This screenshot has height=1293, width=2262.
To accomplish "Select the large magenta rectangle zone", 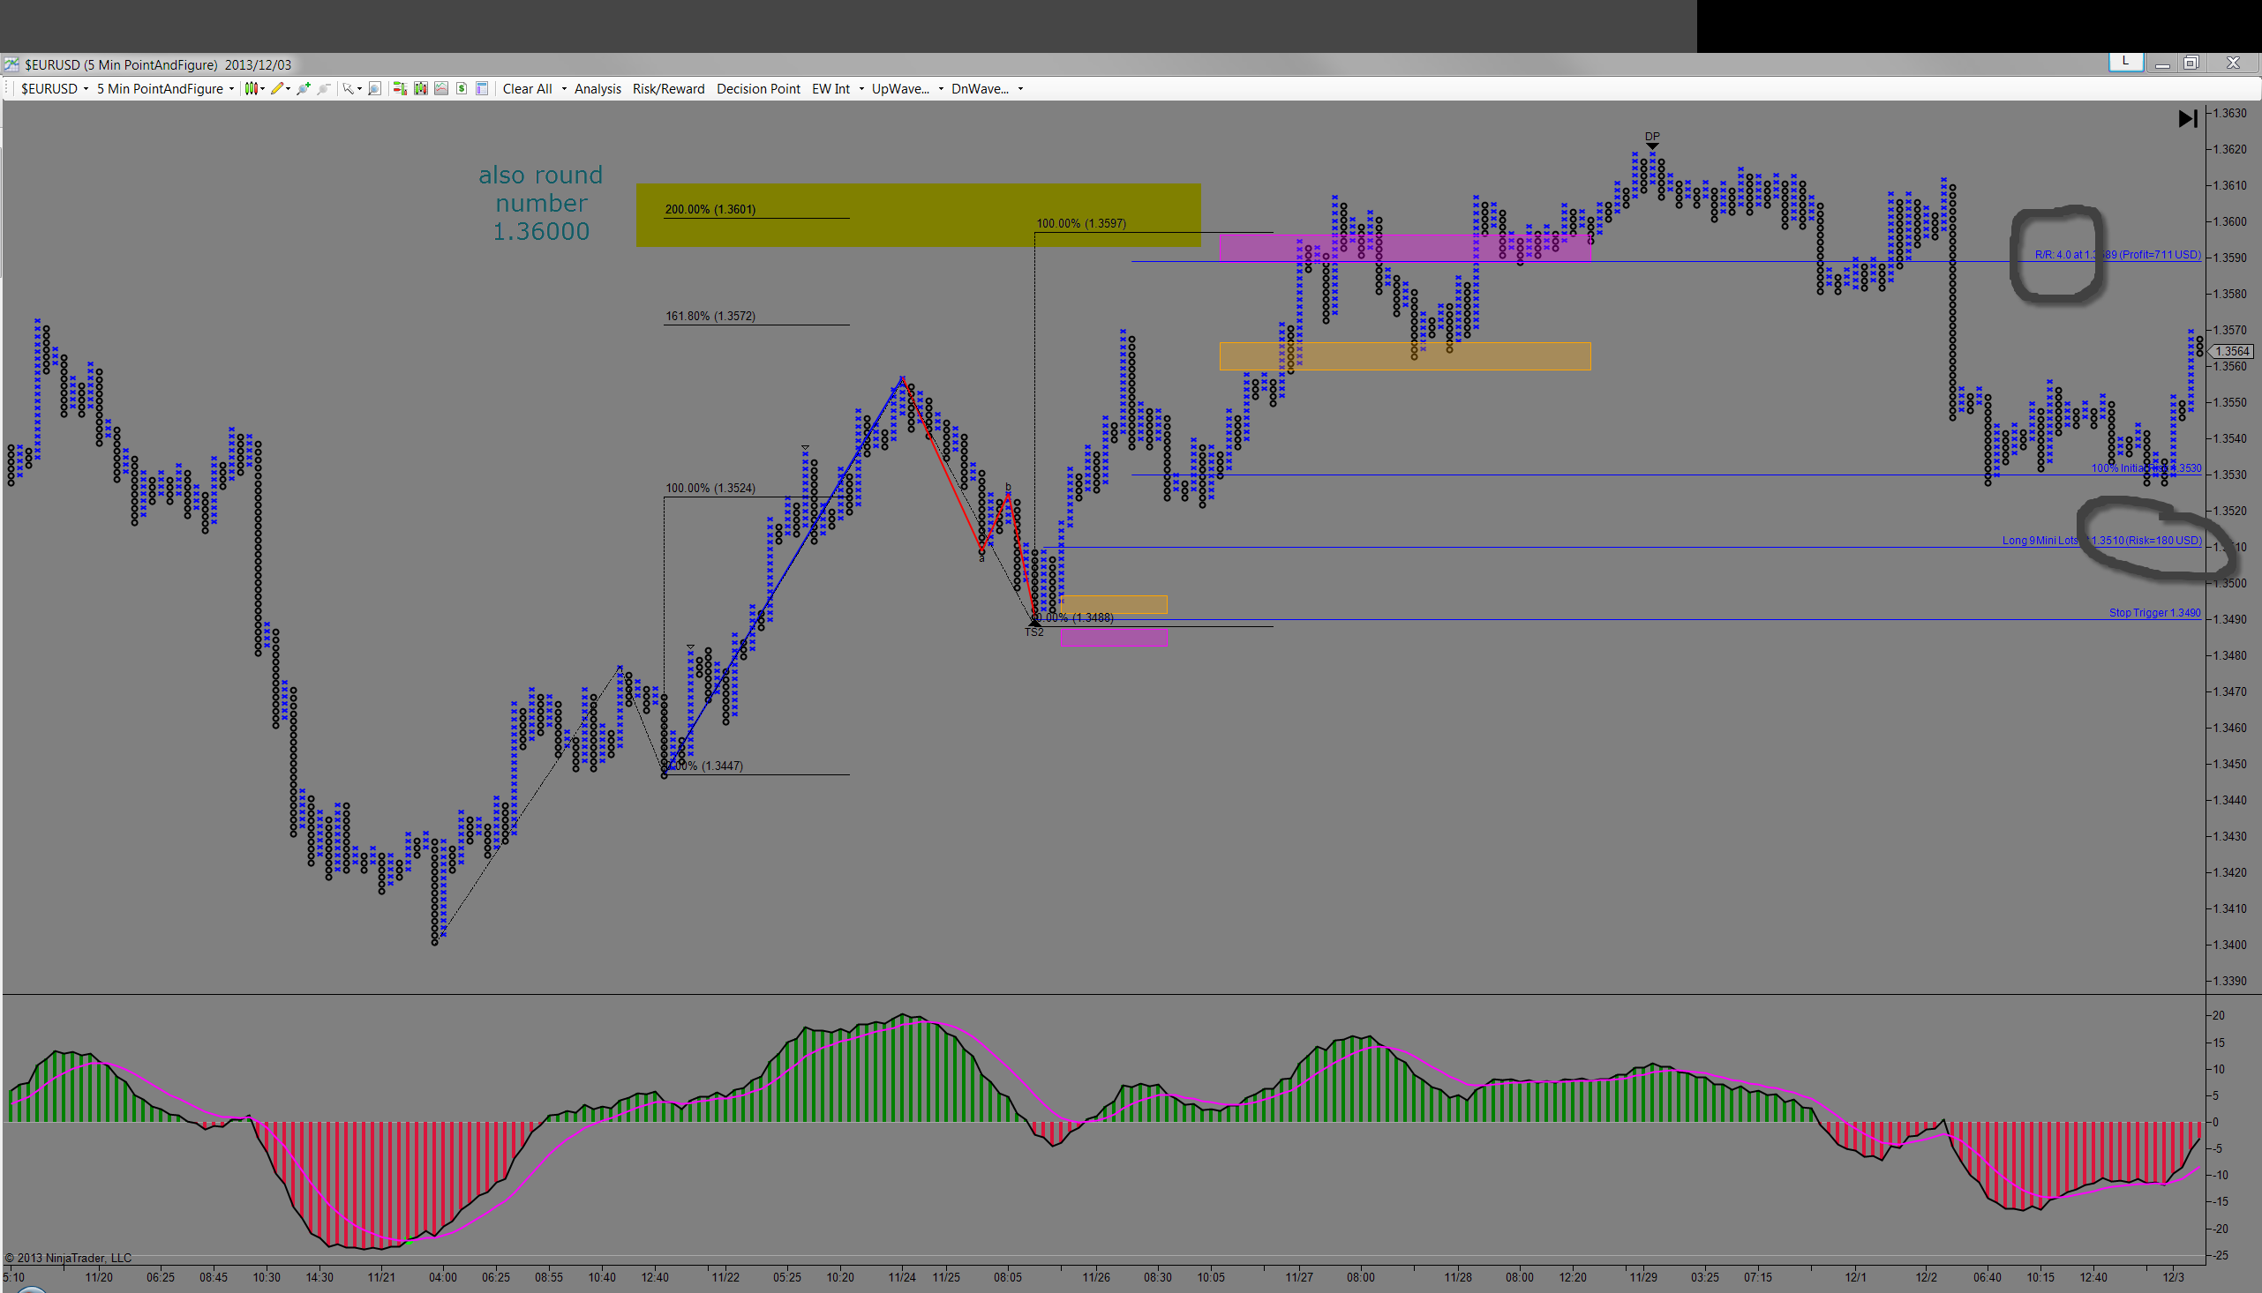I will click(x=1405, y=248).
